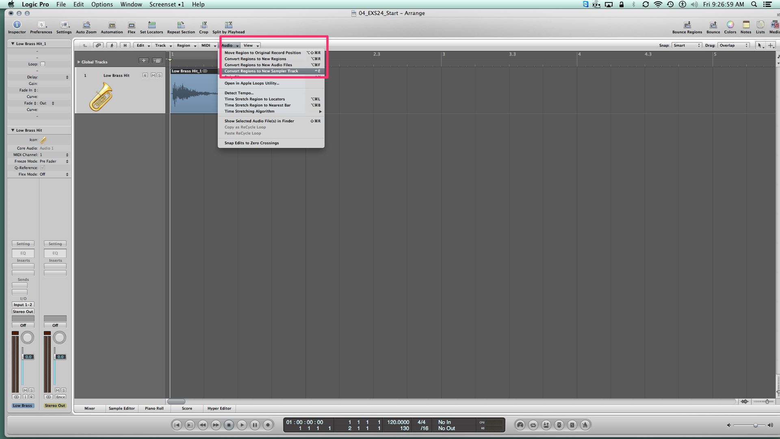
Task: Toggle the metronome click button
Action: pos(585,425)
